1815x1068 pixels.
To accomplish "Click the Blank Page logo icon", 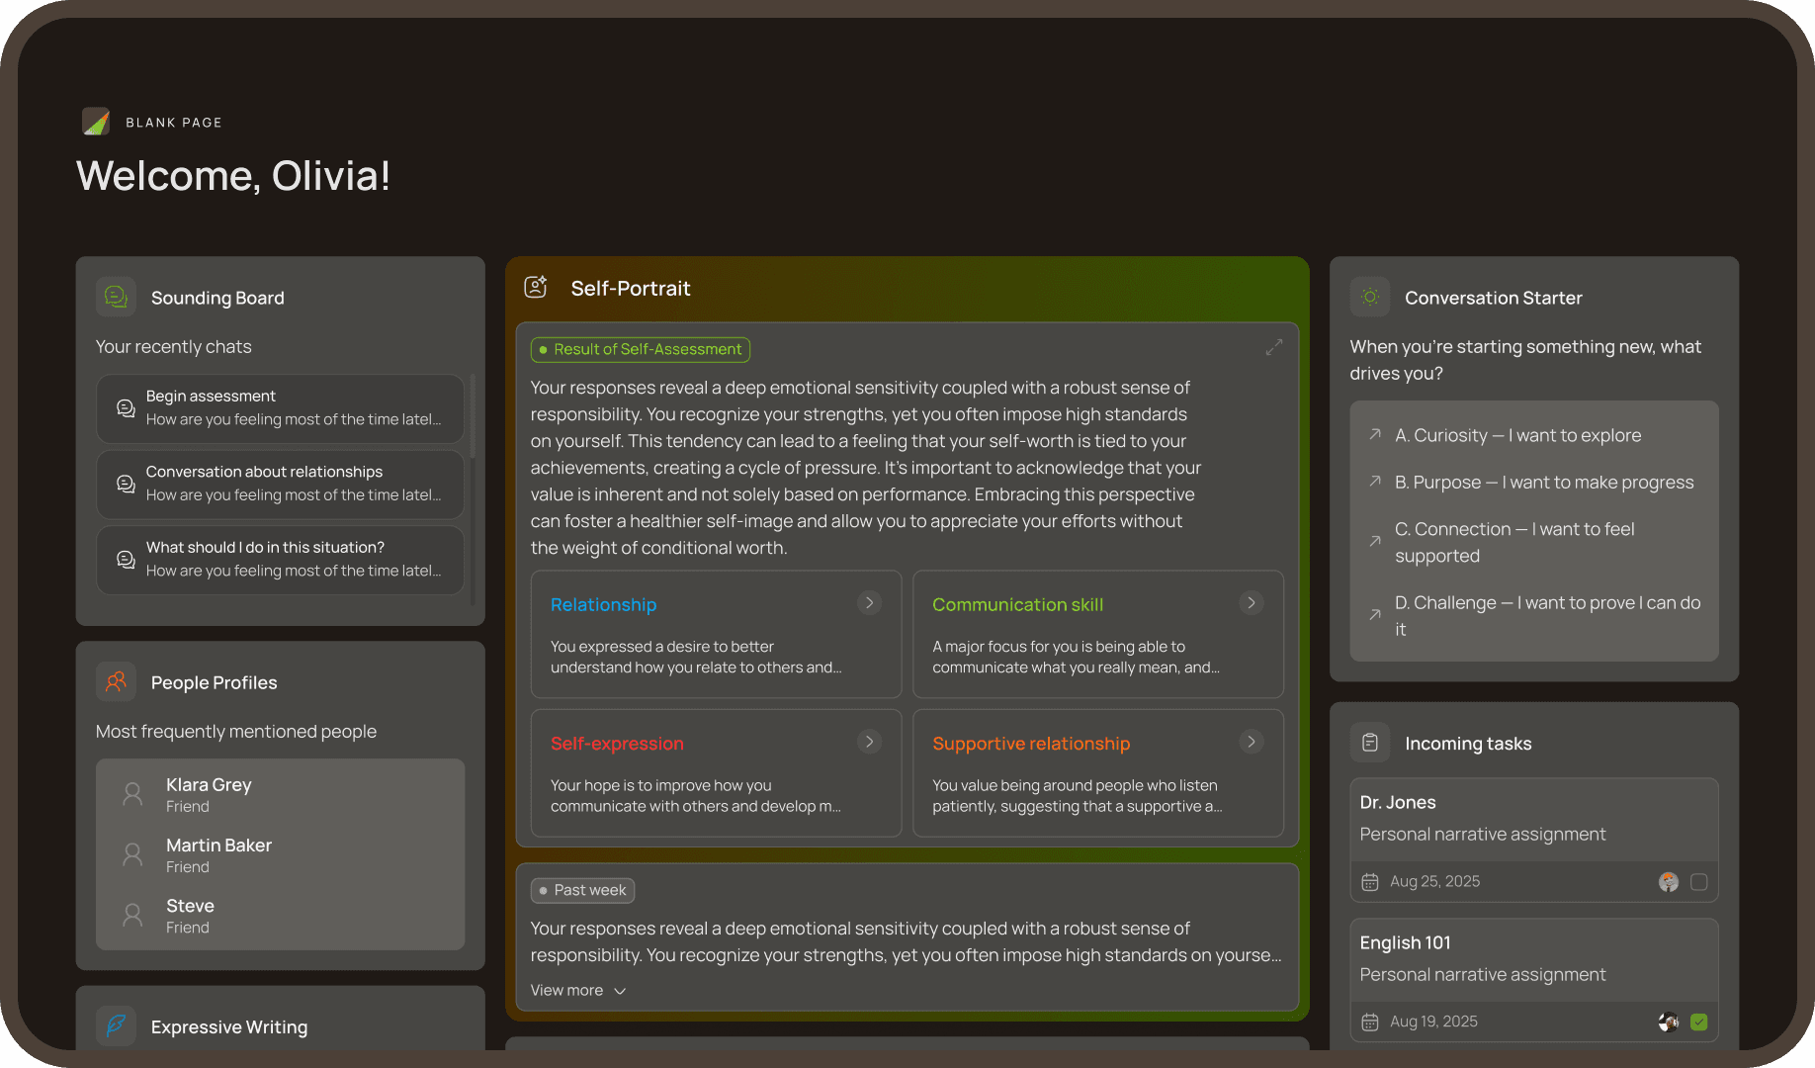I will [x=96, y=122].
